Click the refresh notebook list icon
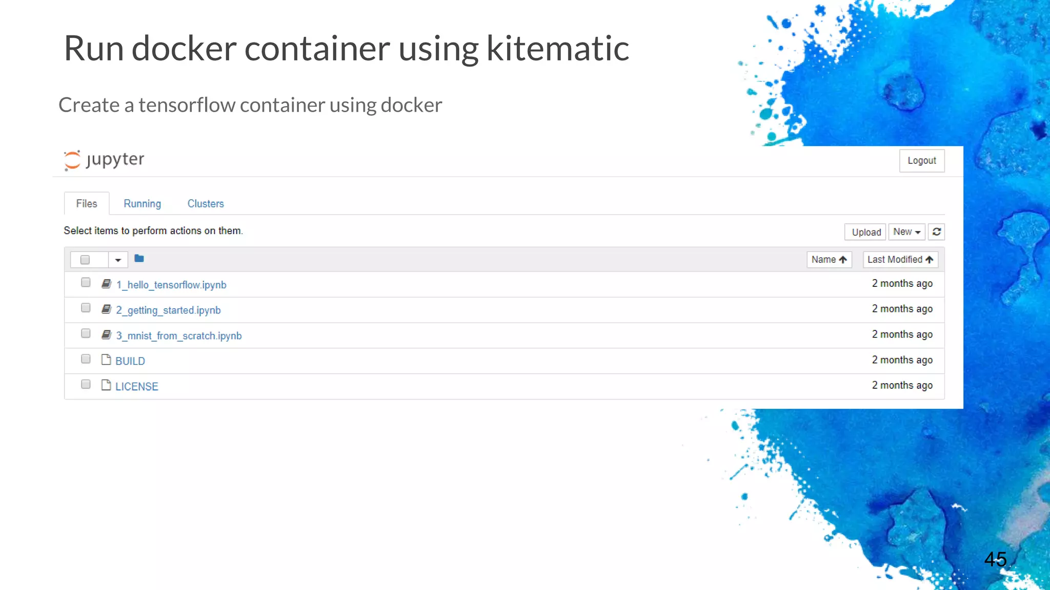Viewport: 1050px width, 590px height. pyautogui.click(x=936, y=232)
